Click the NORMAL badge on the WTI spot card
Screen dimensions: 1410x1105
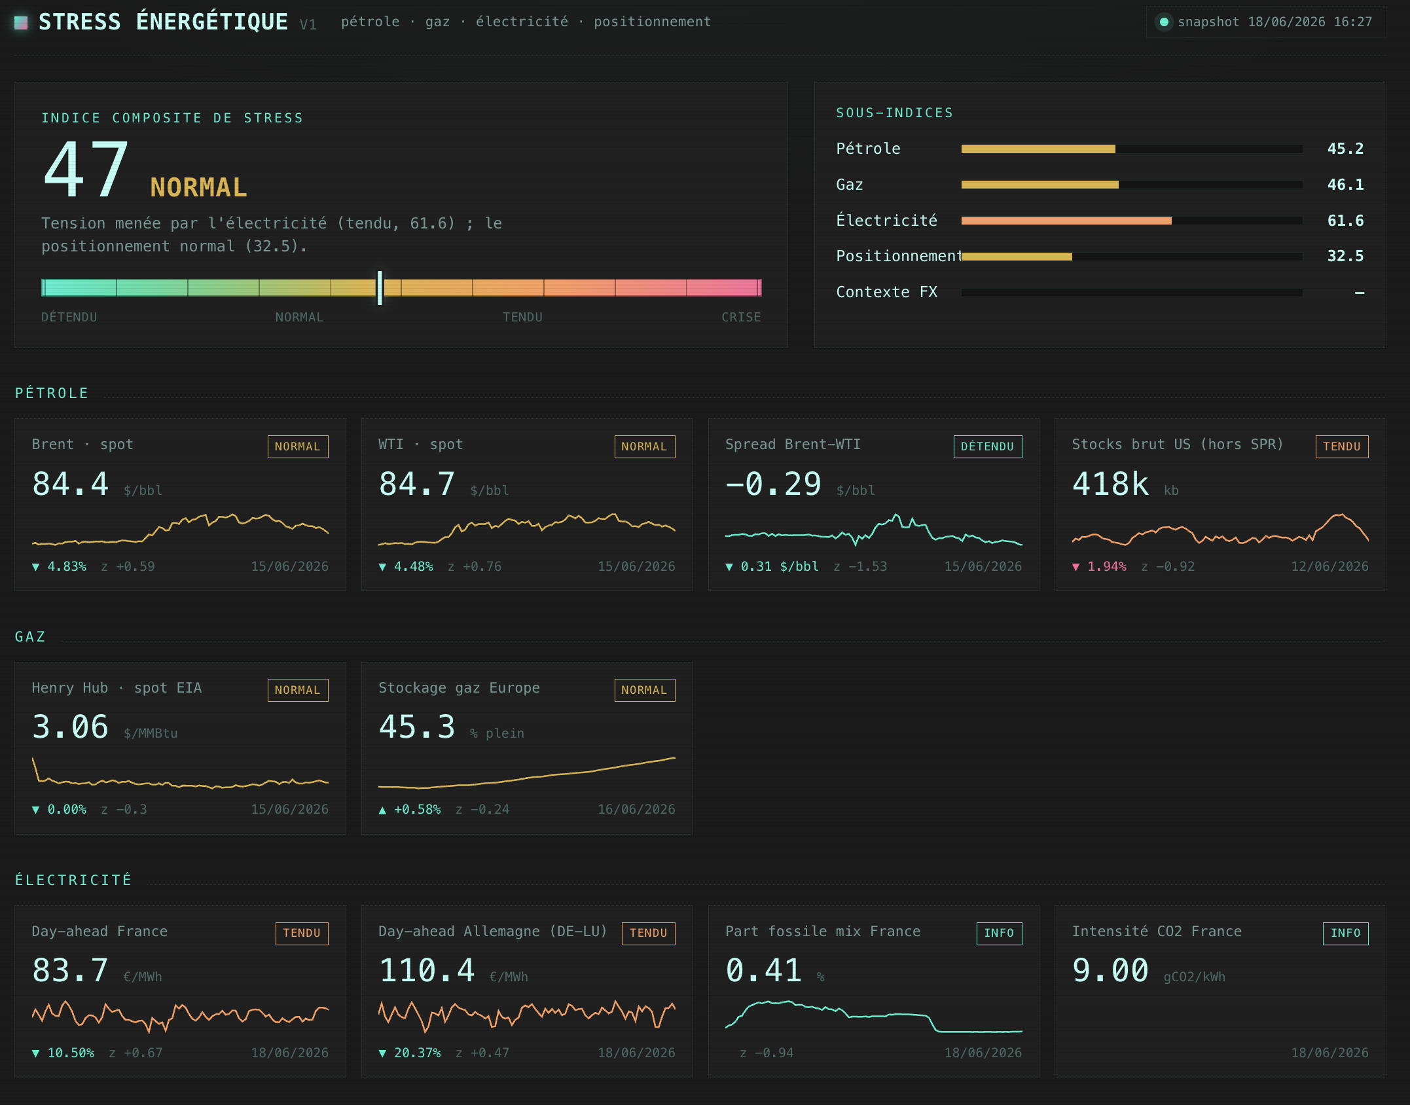click(645, 446)
